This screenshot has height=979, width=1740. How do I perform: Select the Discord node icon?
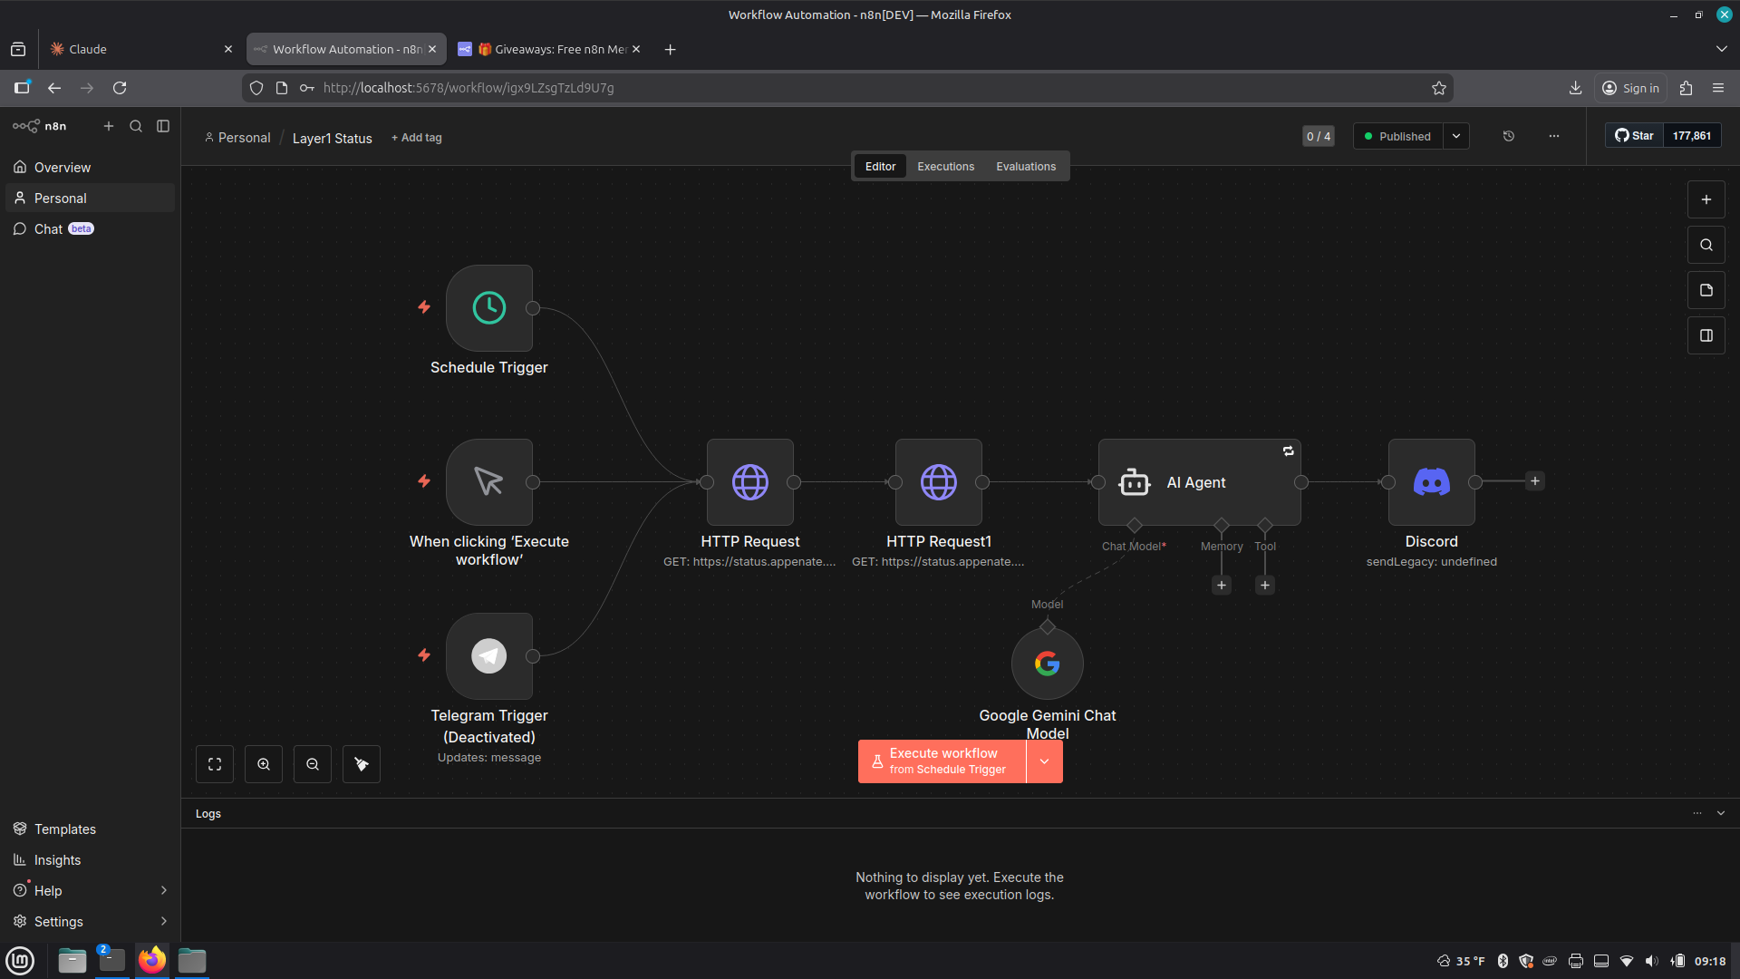pos(1431,482)
